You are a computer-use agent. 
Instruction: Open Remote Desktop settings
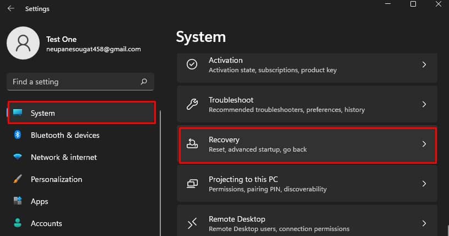[x=307, y=221]
